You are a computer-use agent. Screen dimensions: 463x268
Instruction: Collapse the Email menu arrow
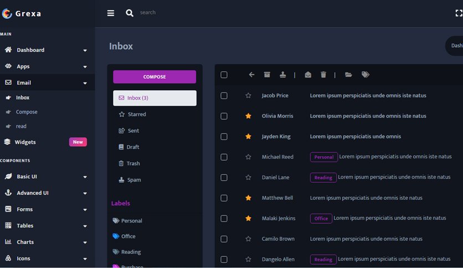[x=85, y=83]
